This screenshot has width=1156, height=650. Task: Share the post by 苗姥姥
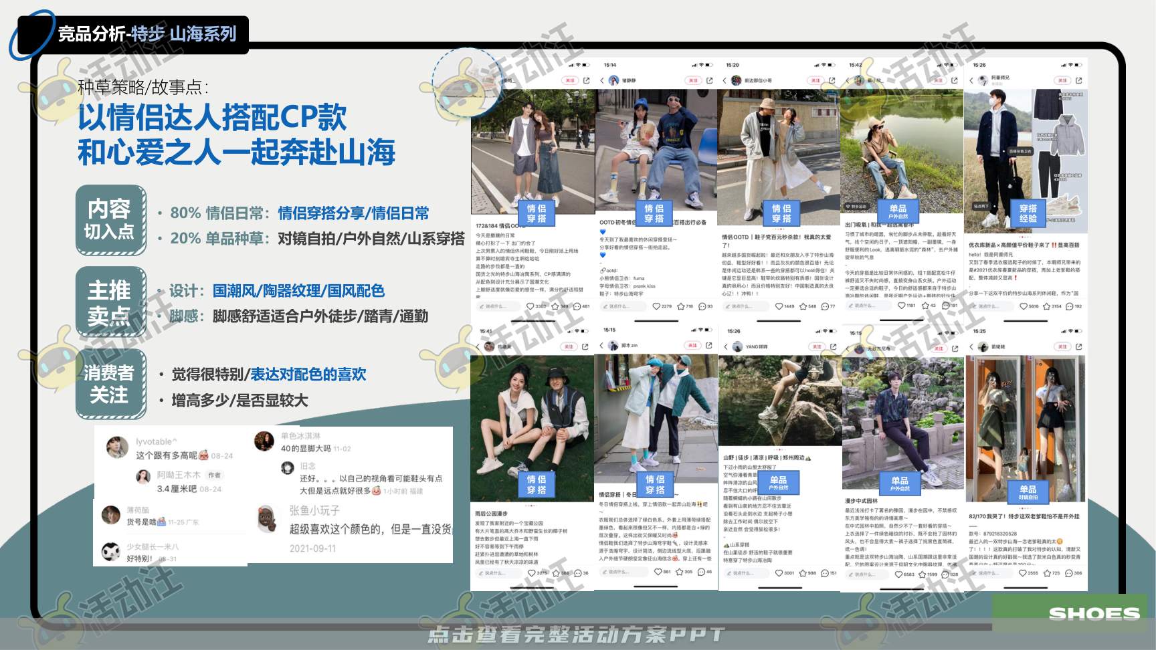click(1078, 346)
